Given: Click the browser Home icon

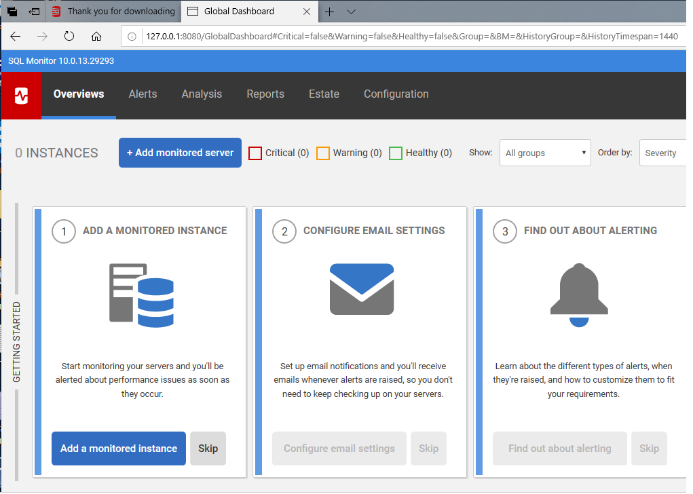Looking at the screenshot, I should coord(96,36).
